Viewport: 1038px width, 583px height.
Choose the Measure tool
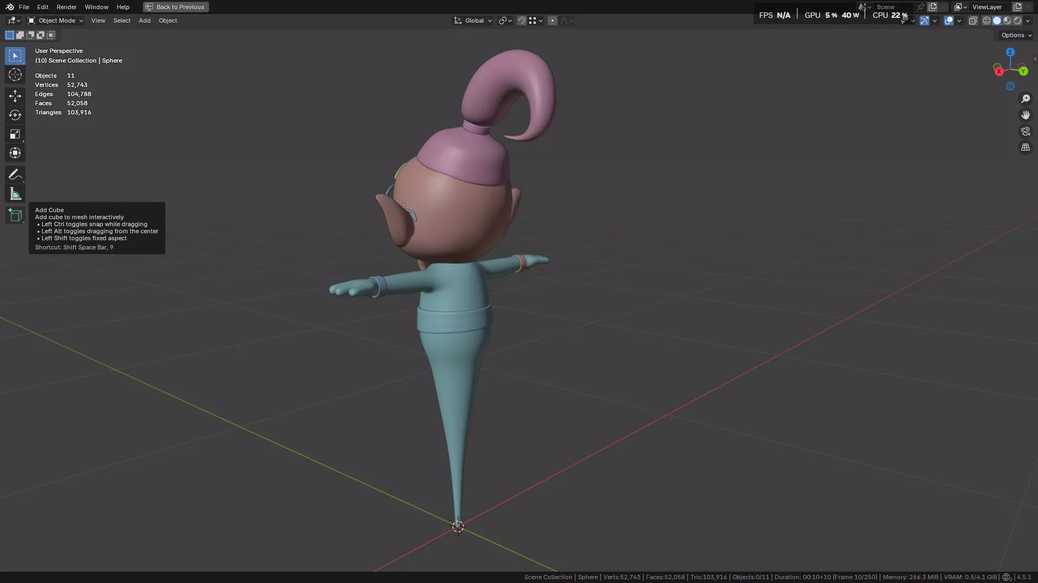click(15, 194)
